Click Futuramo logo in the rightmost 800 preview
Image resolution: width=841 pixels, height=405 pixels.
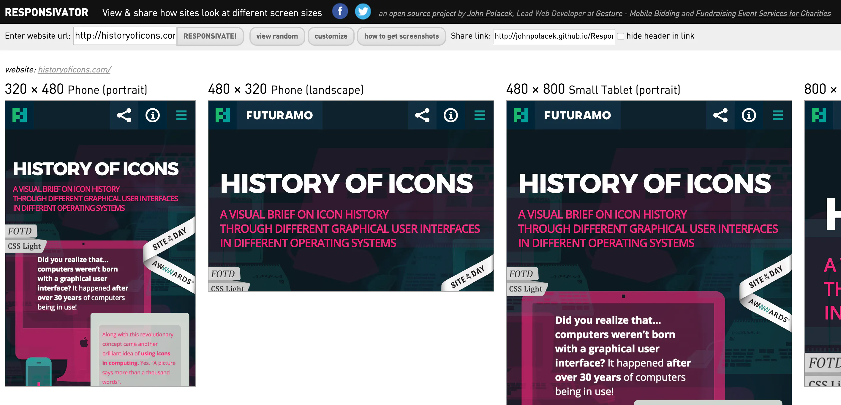[x=819, y=115]
